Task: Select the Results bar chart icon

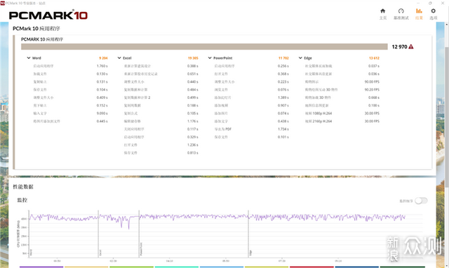Action: pyautogui.click(x=419, y=11)
